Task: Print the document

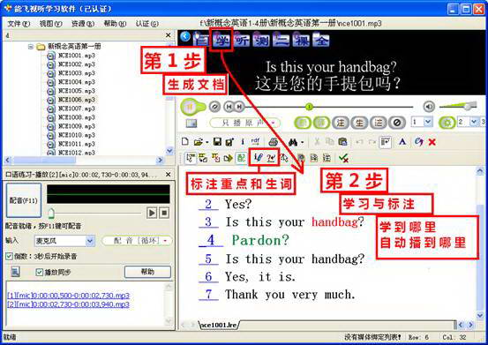Action: click(x=274, y=142)
